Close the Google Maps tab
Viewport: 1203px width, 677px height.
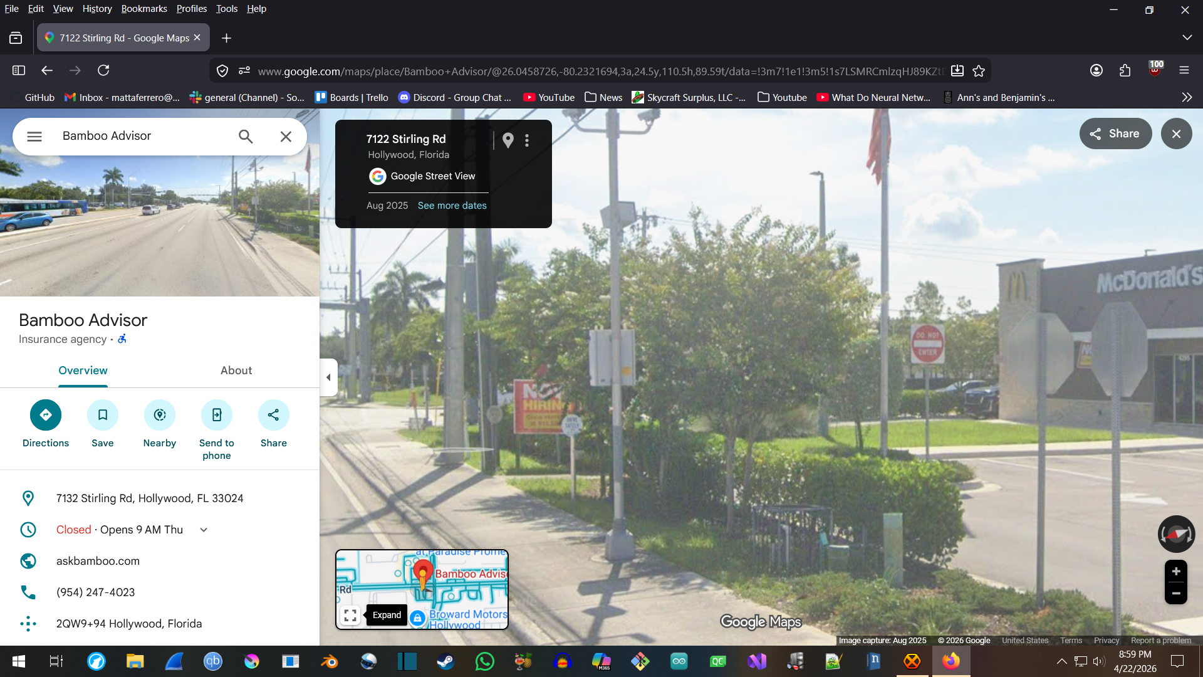coord(197,38)
